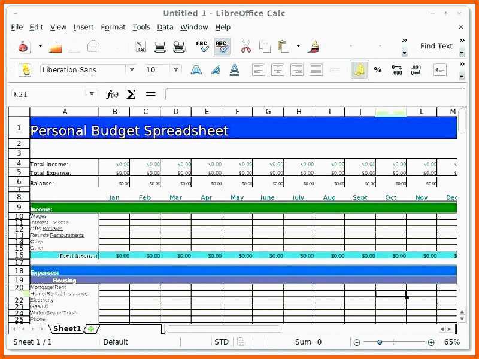The image size is (479, 359).
Task: Toggle AutoSpellcheck icon with red underline
Action: pyautogui.click(x=222, y=47)
